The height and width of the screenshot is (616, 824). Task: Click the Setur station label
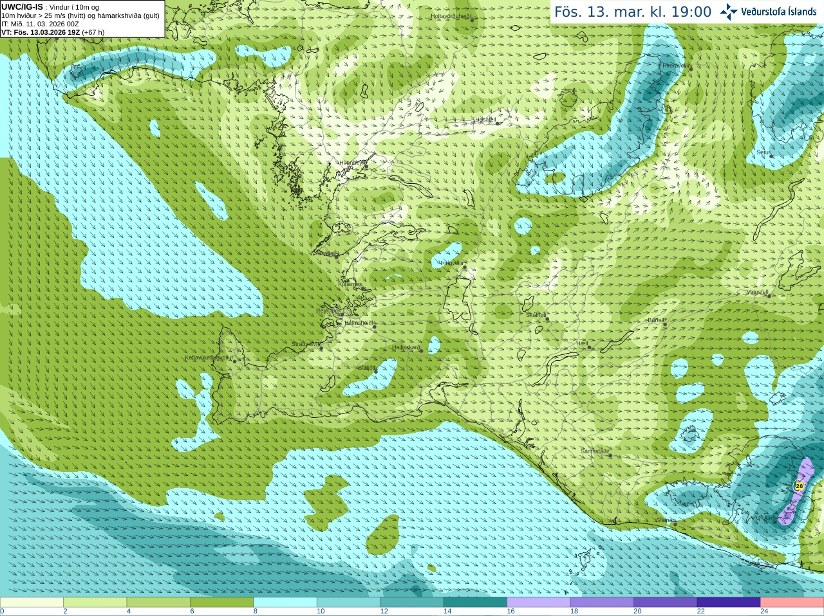[763, 153]
